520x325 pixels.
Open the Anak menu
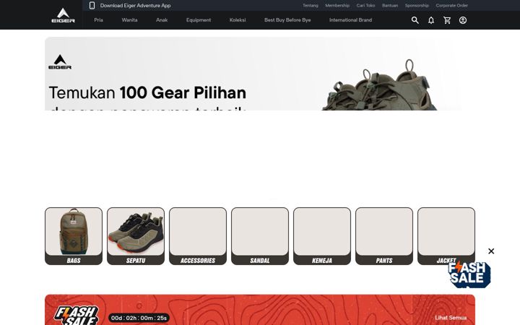pyautogui.click(x=162, y=20)
